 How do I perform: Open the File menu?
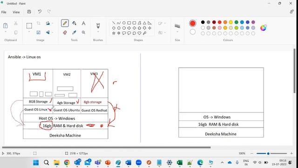[4, 12]
